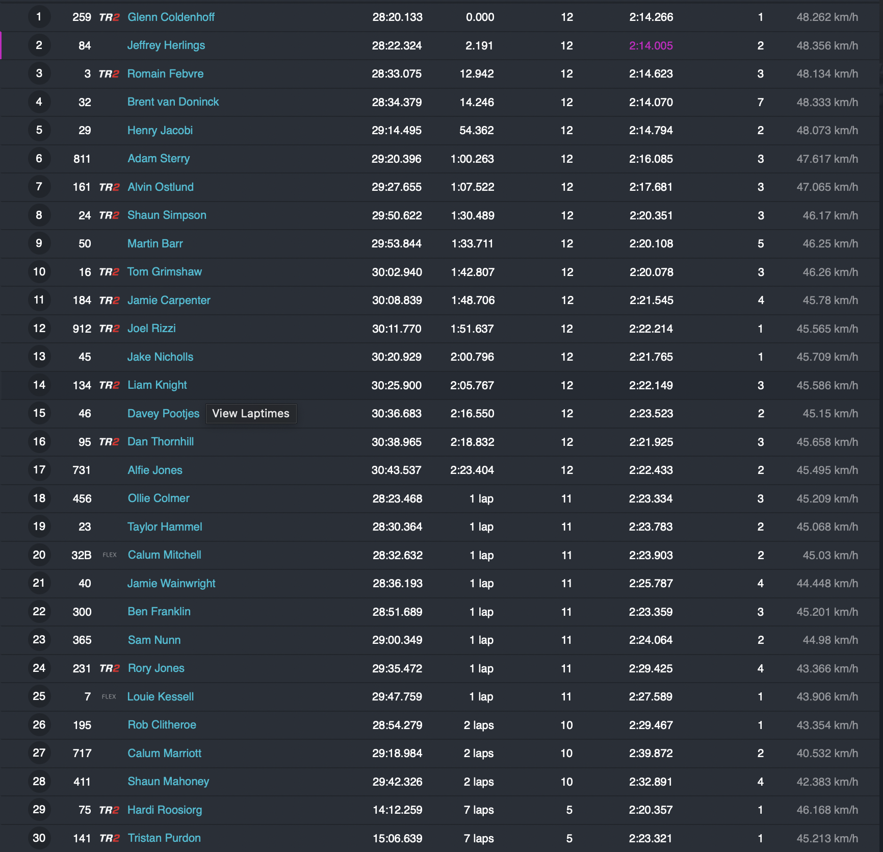Image resolution: width=883 pixels, height=852 pixels.
Task: Select Tristan Purdon rider link
Action: pos(164,838)
